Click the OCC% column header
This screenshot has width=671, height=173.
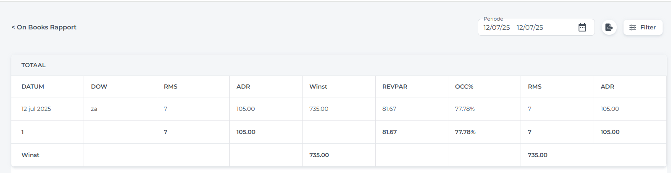(x=464, y=86)
